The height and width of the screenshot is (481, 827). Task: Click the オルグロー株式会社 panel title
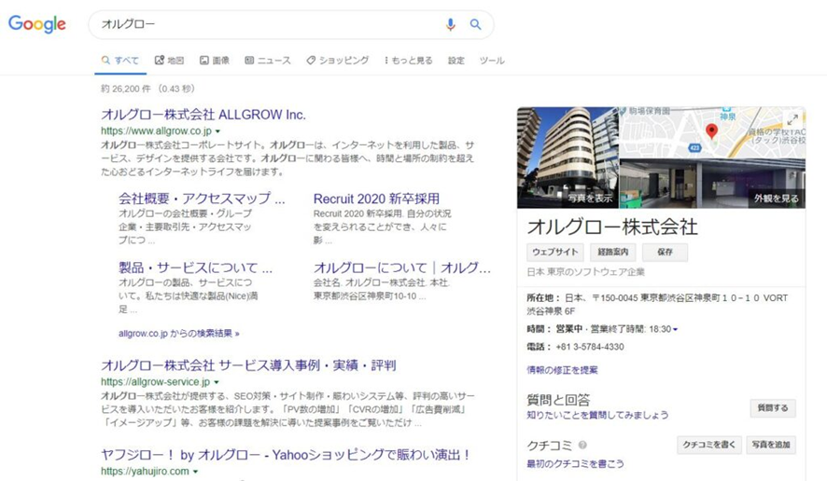612,227
